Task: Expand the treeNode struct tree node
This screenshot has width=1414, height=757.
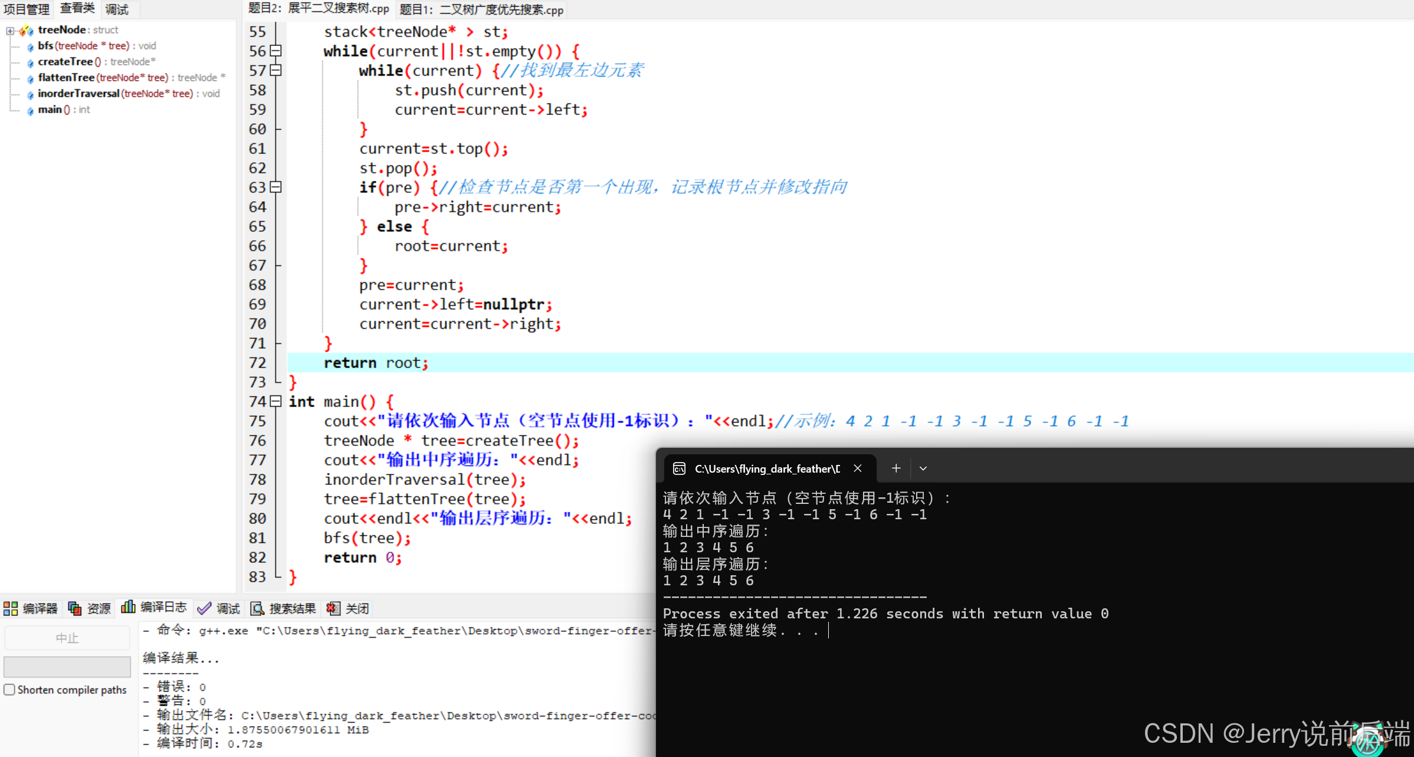Action: tap(10, 30)
